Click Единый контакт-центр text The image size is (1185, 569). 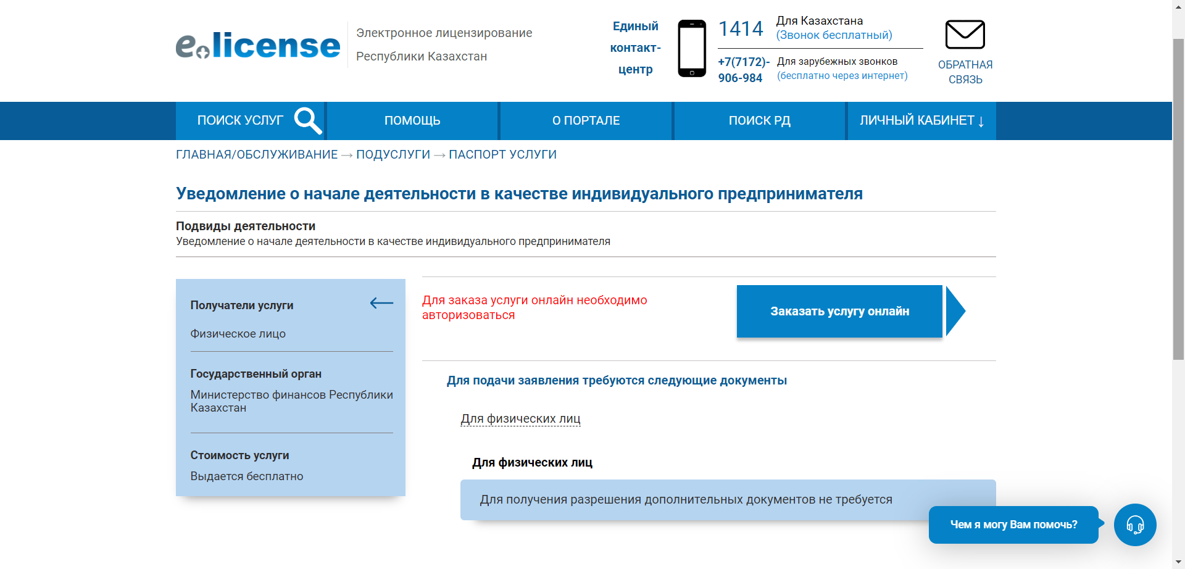click(x=635, y=48)
